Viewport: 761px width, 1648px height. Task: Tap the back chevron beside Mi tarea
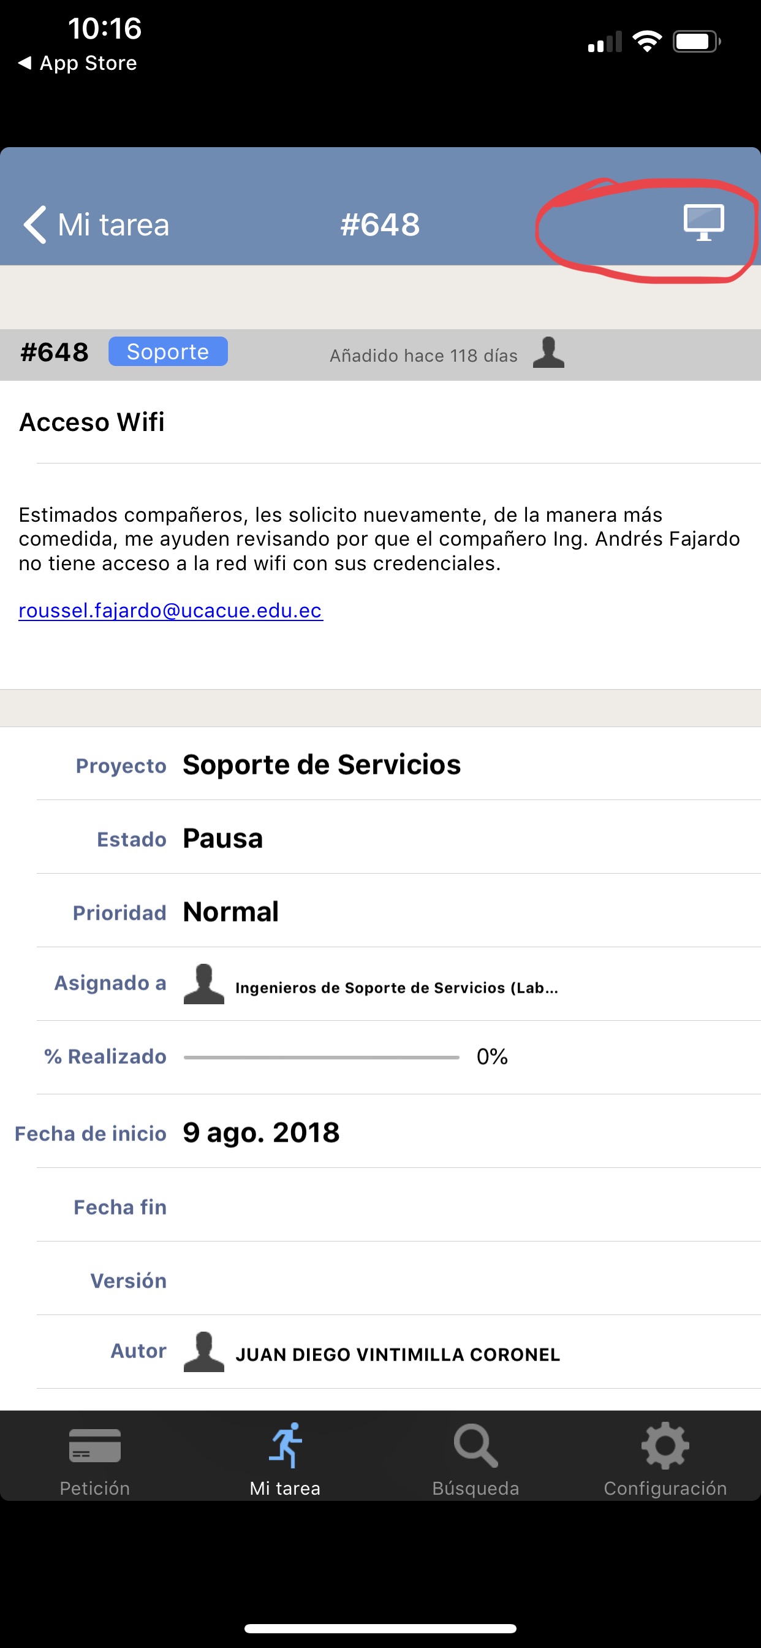[34, 224]
